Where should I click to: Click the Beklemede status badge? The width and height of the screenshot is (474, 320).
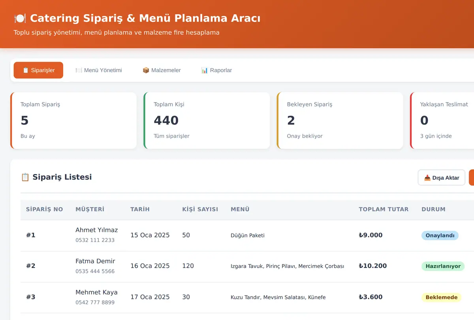click(442, 298)
